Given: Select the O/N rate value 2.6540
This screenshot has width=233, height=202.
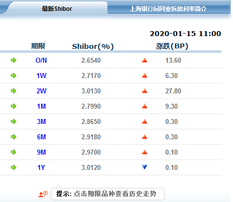Looking at the screenshot, I should pos(91,60).
